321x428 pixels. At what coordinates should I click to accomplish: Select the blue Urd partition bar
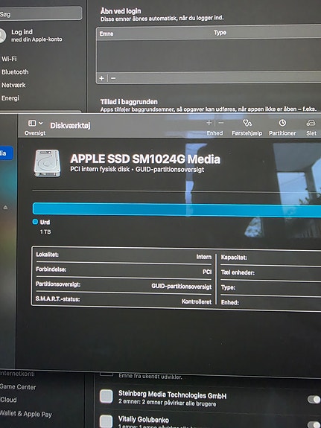tap(177, 210)
